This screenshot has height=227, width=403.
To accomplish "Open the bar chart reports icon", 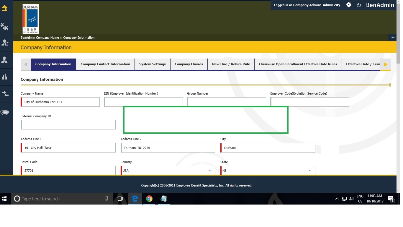I will point(5,77).
